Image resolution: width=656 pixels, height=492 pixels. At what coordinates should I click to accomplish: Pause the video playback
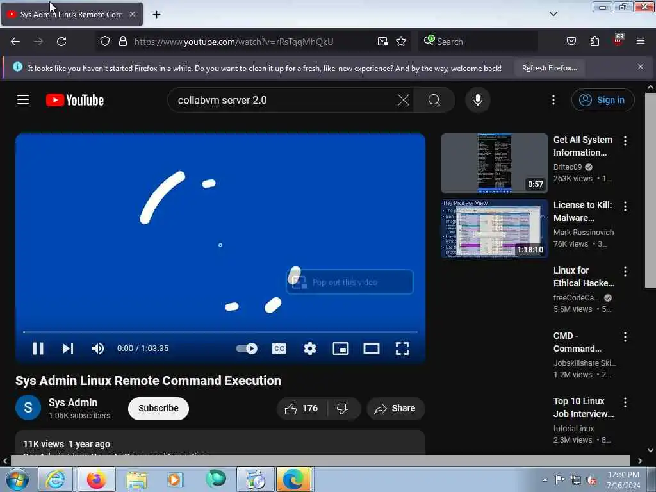point(38,348)
